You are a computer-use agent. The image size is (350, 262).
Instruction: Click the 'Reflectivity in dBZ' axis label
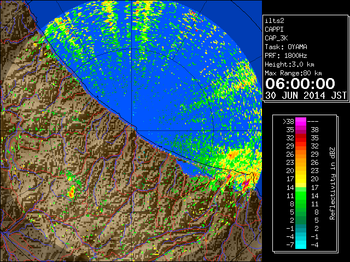[x=332, y=183]
